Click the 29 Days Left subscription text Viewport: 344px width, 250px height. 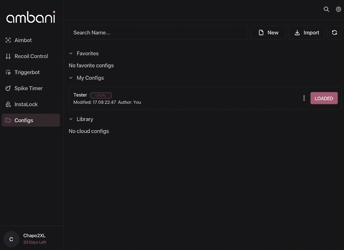coord(35,242)
